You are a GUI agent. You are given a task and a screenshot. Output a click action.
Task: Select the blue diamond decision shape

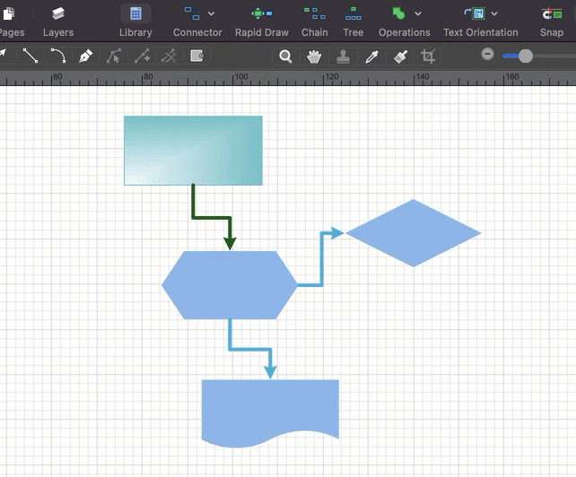coord(414,233)
